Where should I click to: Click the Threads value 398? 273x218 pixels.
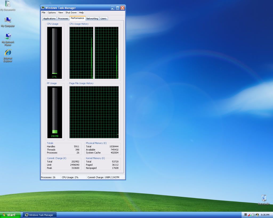[77, 150]
